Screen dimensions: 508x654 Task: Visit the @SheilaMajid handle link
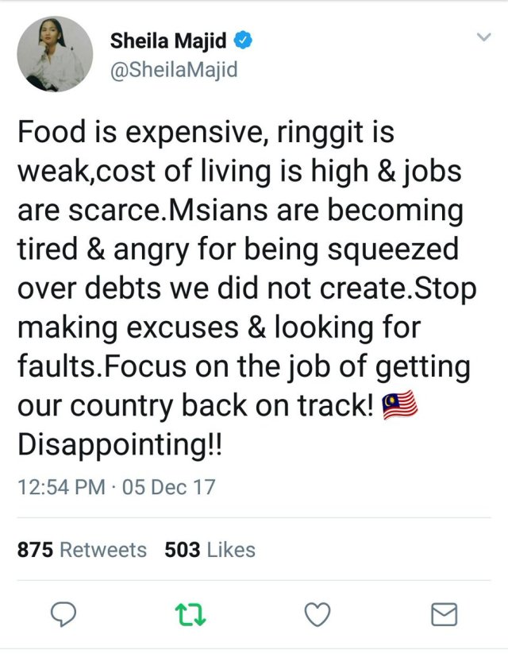coord(173,71)
